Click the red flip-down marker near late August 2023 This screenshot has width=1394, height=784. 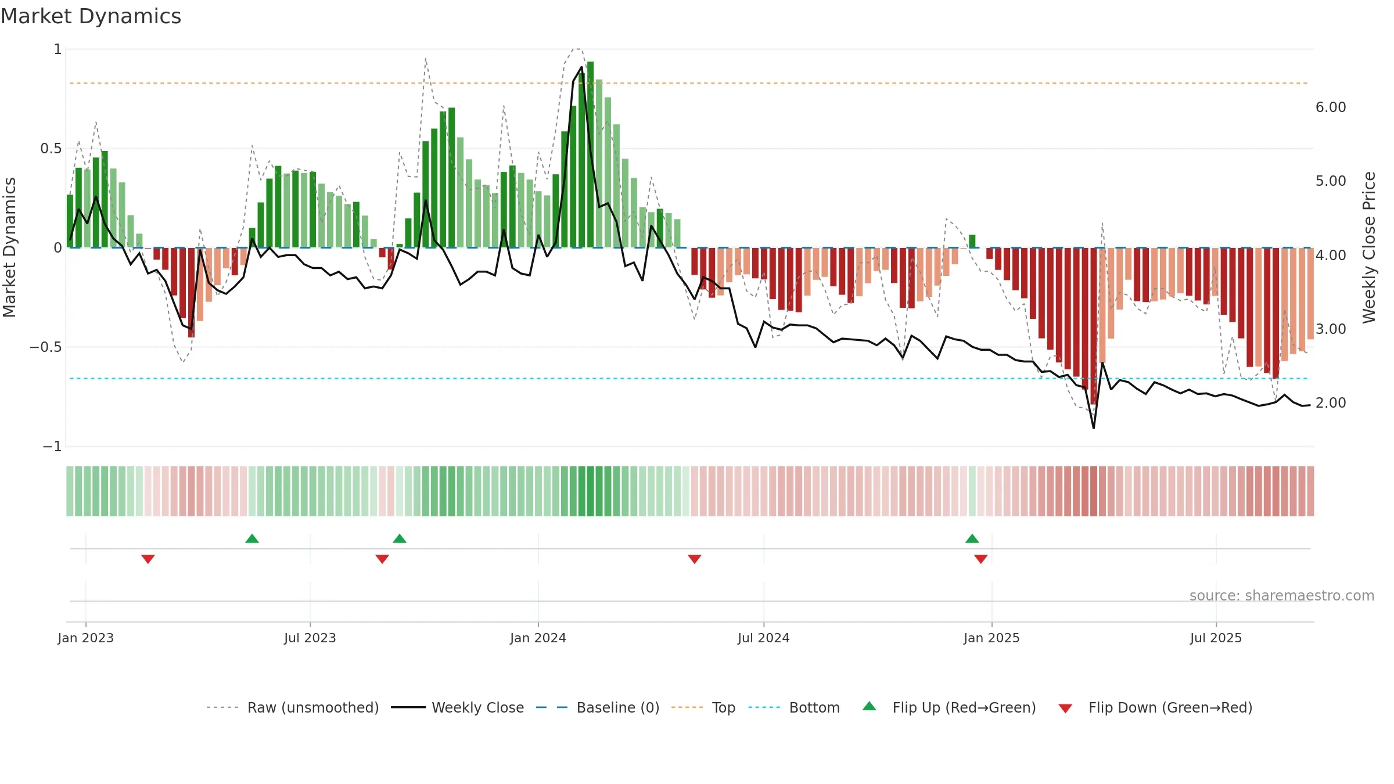click(x=382, y=559)
